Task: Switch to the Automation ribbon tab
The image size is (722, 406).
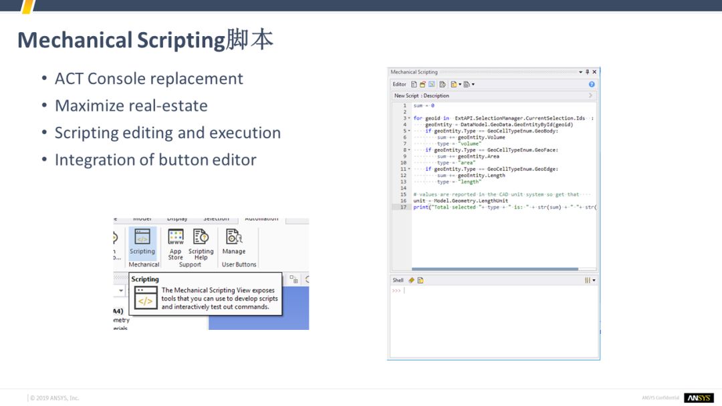Action: 261,219
